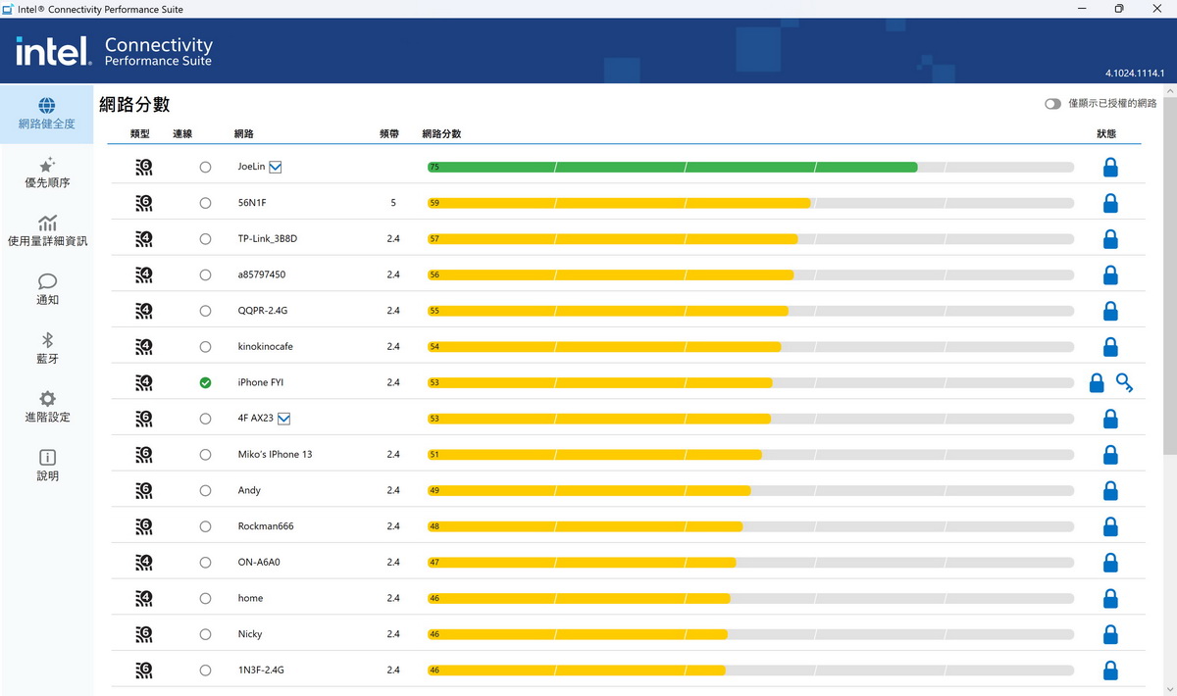Select the radio button for kinokinocafe
This screenshot has height=696, width=1177.
coord(205,347)
